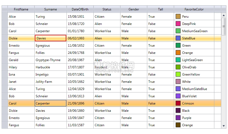Choose the BlueViolet color swatch
228x134 pixels.
[x=178, y=96]
